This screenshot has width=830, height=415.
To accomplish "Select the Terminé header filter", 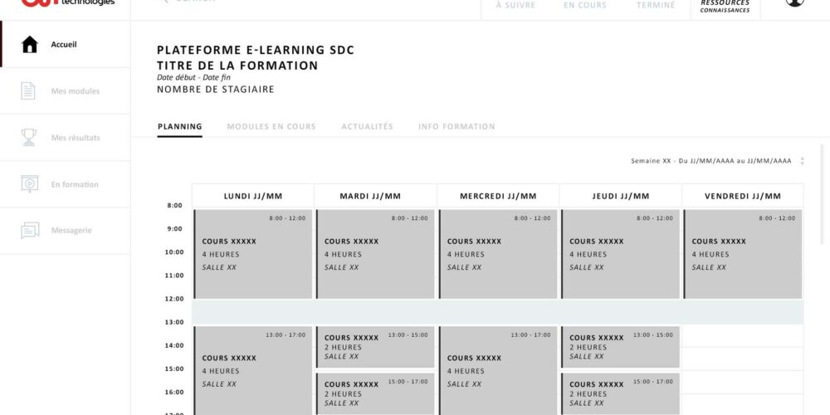I will tap(656, 6).
